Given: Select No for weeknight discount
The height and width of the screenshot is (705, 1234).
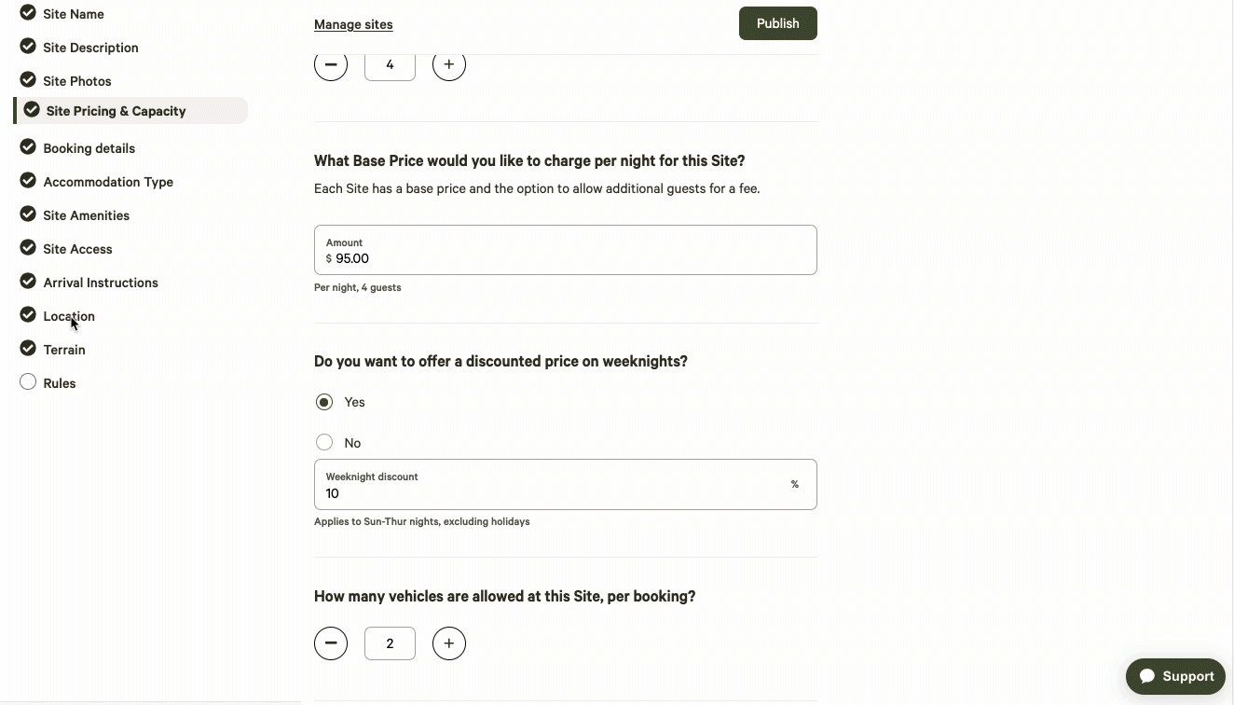Looking at the screenshot, I should (324, 442).
